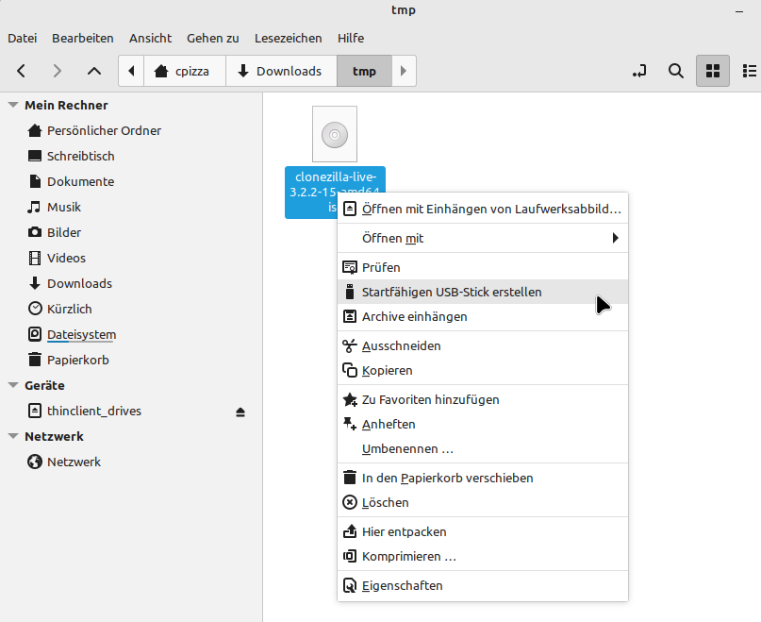
Task: Eject the thinclient_drives device
Action: point(240,411)
